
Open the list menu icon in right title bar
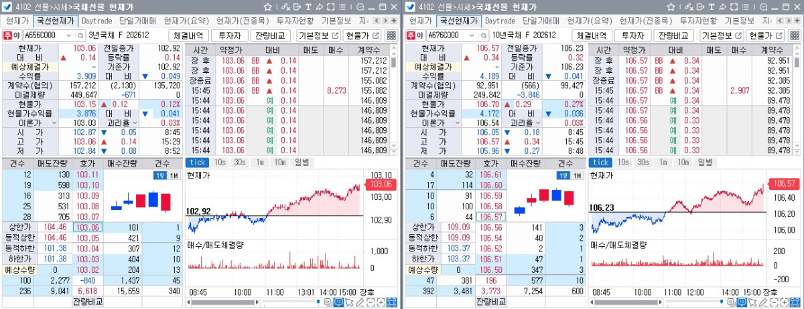click(744, 7)
